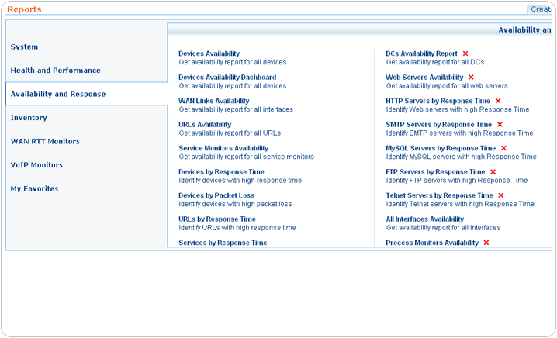Select Availability and Response category
This screenshot has height=338, width=557.
pos(58,94)
